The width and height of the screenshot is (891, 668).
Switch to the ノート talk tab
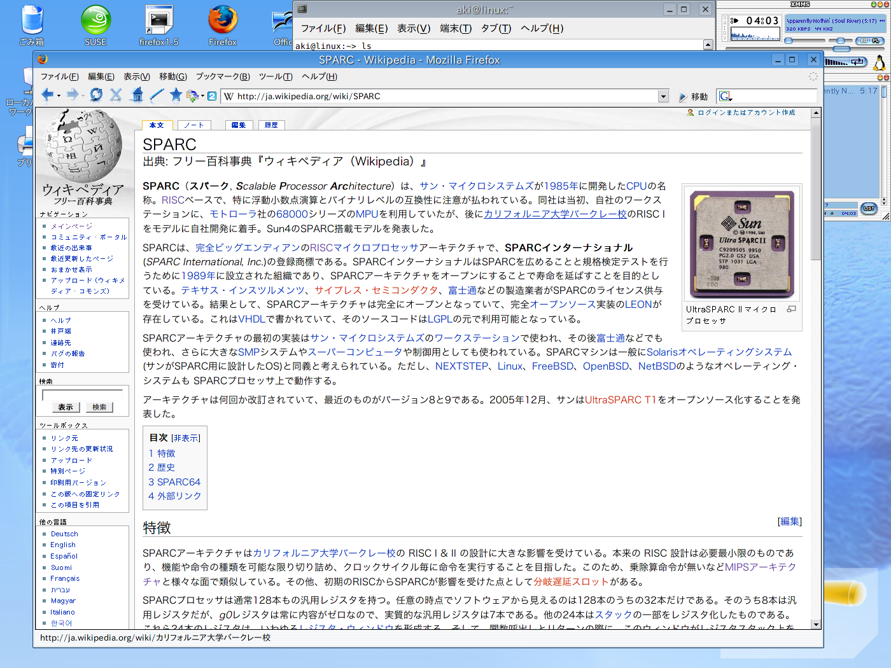pyautogui.click(x=193, y=125)
